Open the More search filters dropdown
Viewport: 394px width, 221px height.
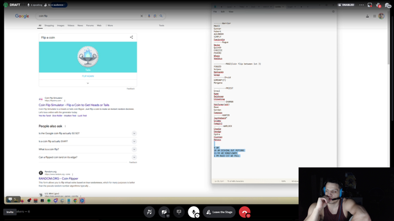pyautogui.click(x=110, y=26)
